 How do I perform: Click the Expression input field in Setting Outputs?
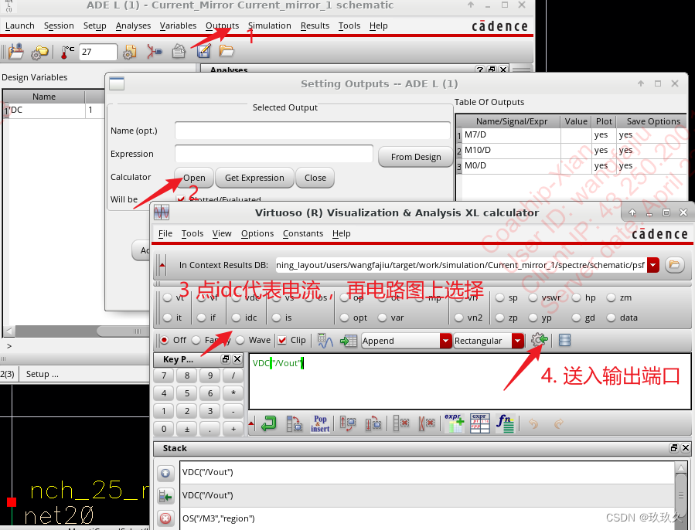[274, 154]
